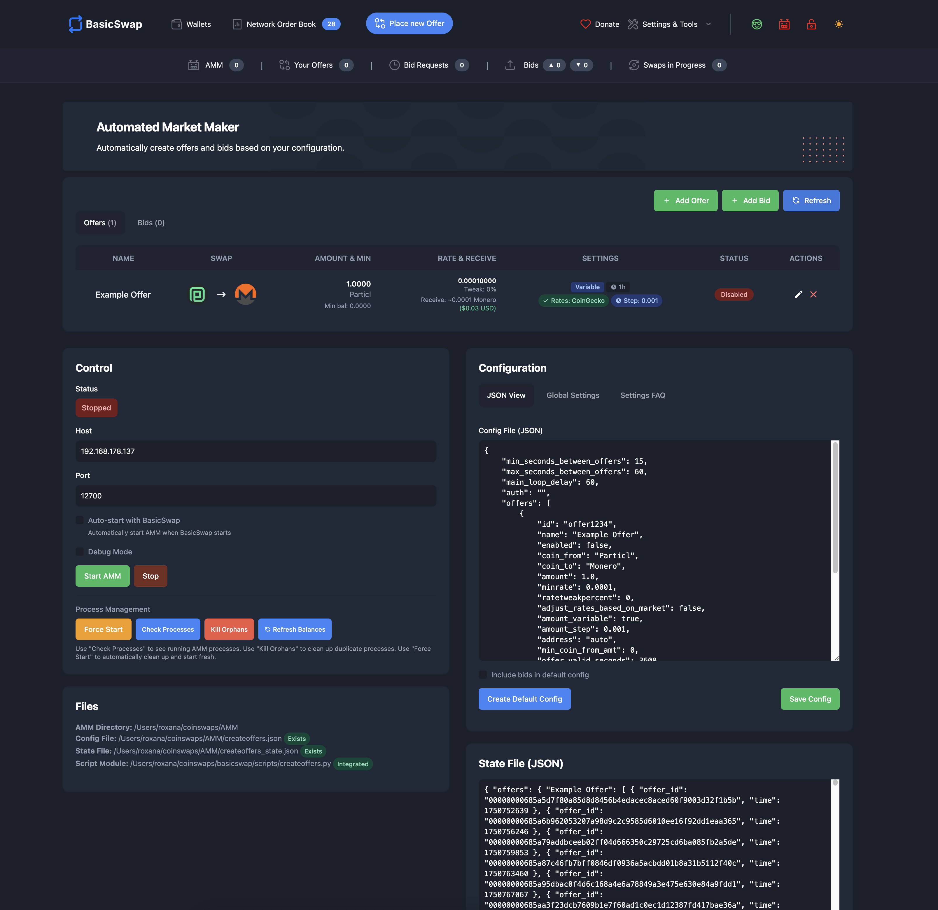Delete the Example Offer with the red X
This screenshot has width=938, height=910.
pos(813,295)
